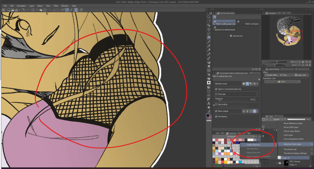
Task: Choose Lock transparent pixels menu entry
Action: click(x=293, y=139)
